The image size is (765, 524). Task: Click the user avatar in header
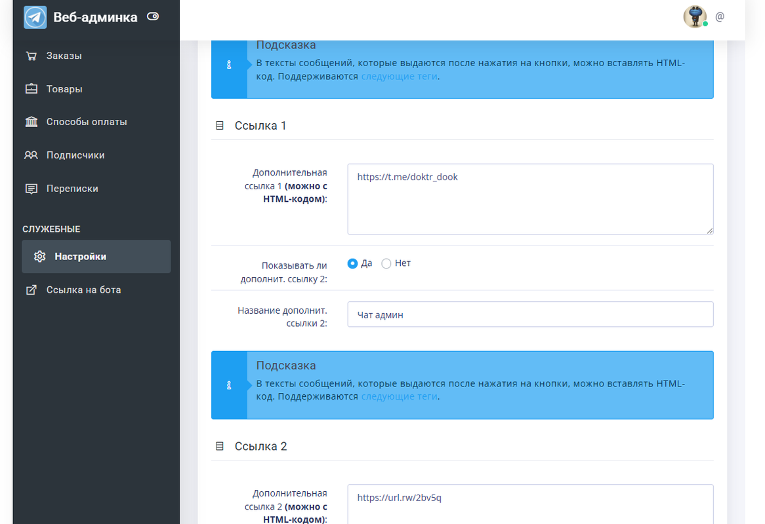pyautogui.click(x=695, y=17)
